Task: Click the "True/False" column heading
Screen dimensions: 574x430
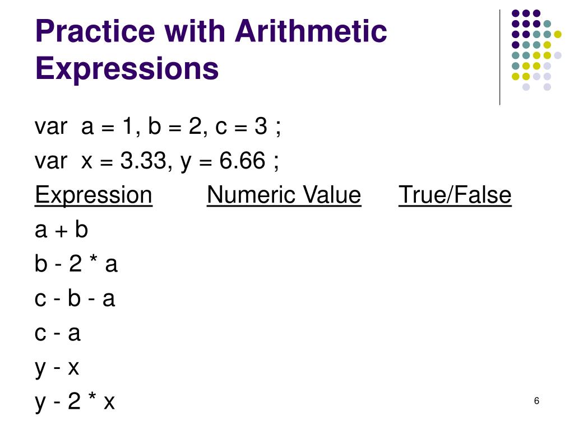Action: coord(455,195)
